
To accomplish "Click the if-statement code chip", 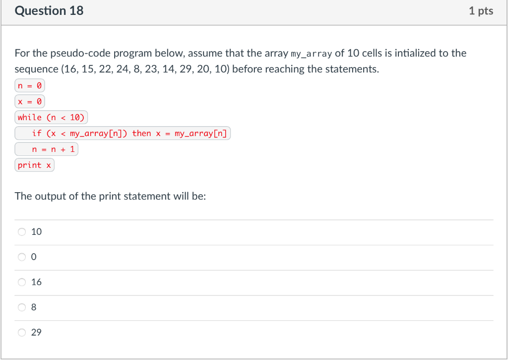I will pyautogui.click(x=122, y=133).
